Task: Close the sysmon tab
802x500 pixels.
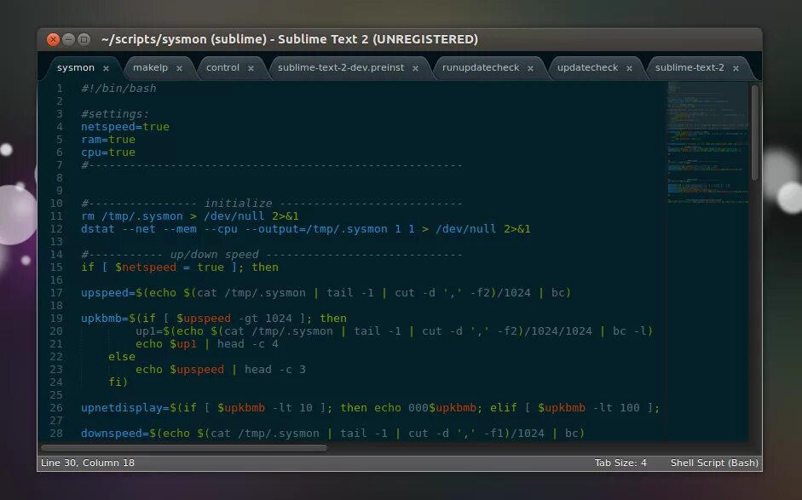Action: (x=106, y=67)
